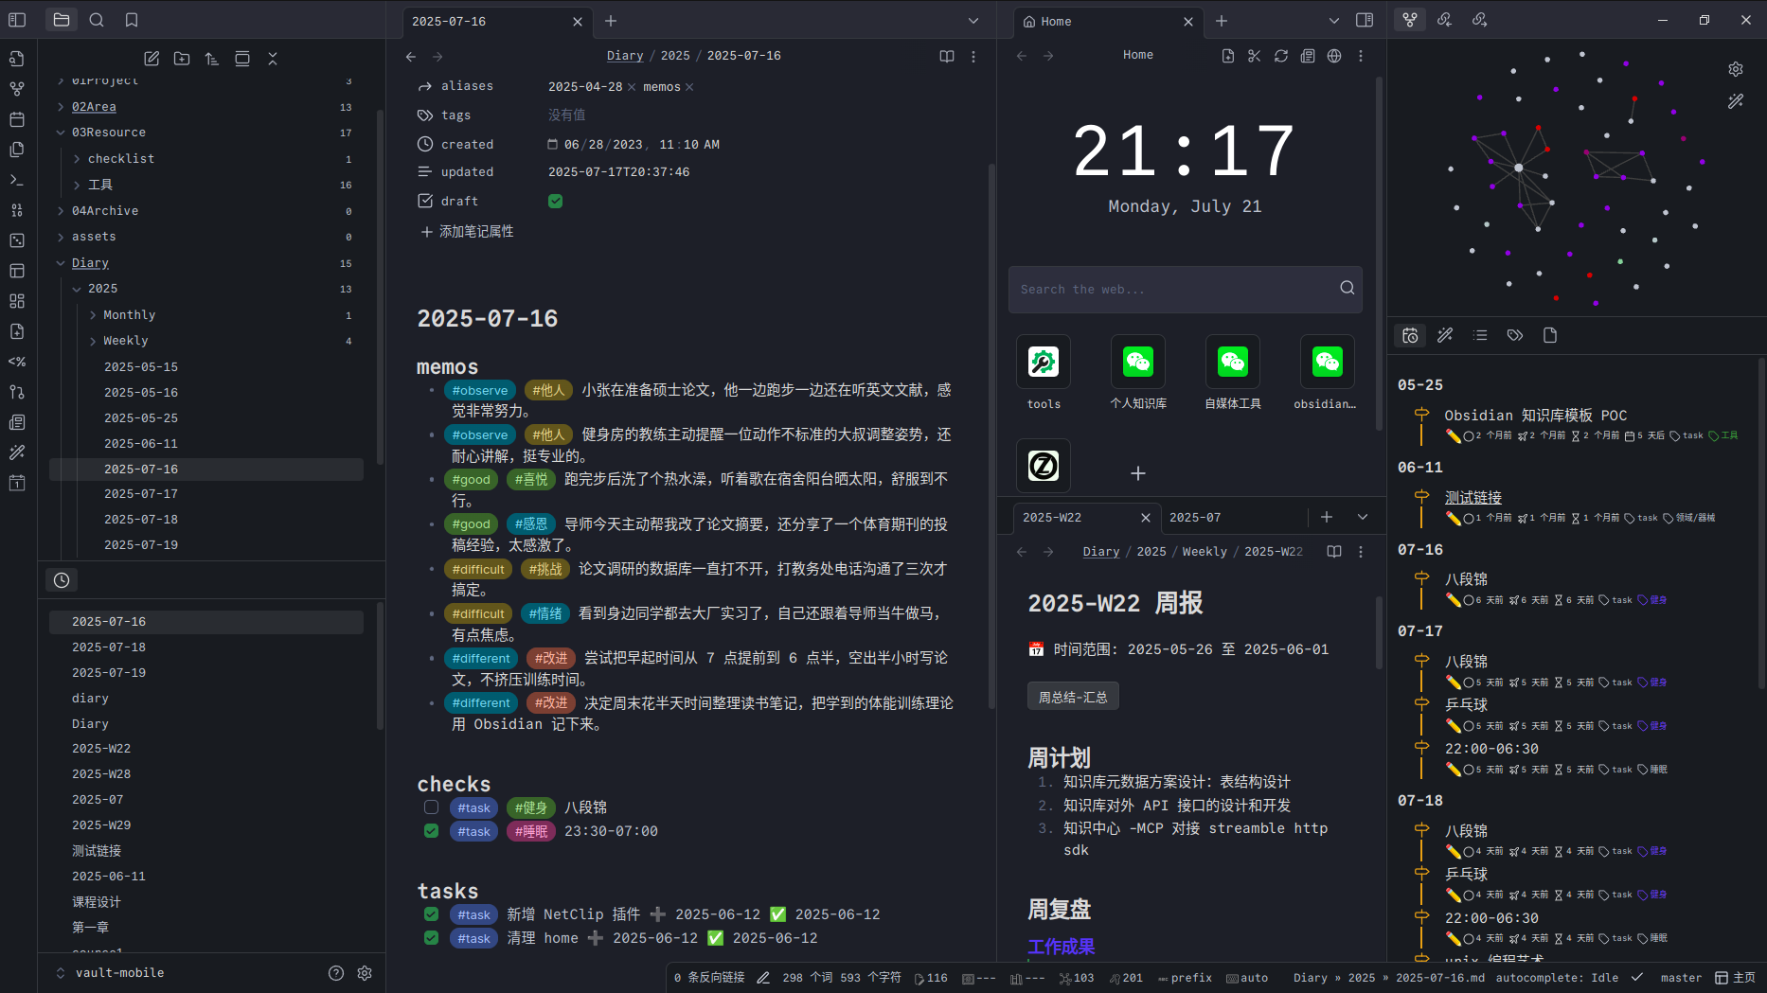The height and width of the screenshot is (993, 1767).
Task: Click the web search magnifier icon
Action: coord(1347,289)
